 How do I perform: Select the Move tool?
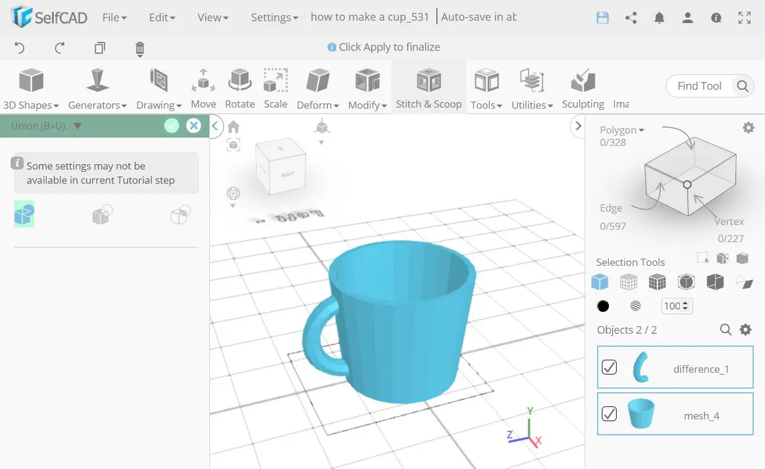click(x=203, y=89)
